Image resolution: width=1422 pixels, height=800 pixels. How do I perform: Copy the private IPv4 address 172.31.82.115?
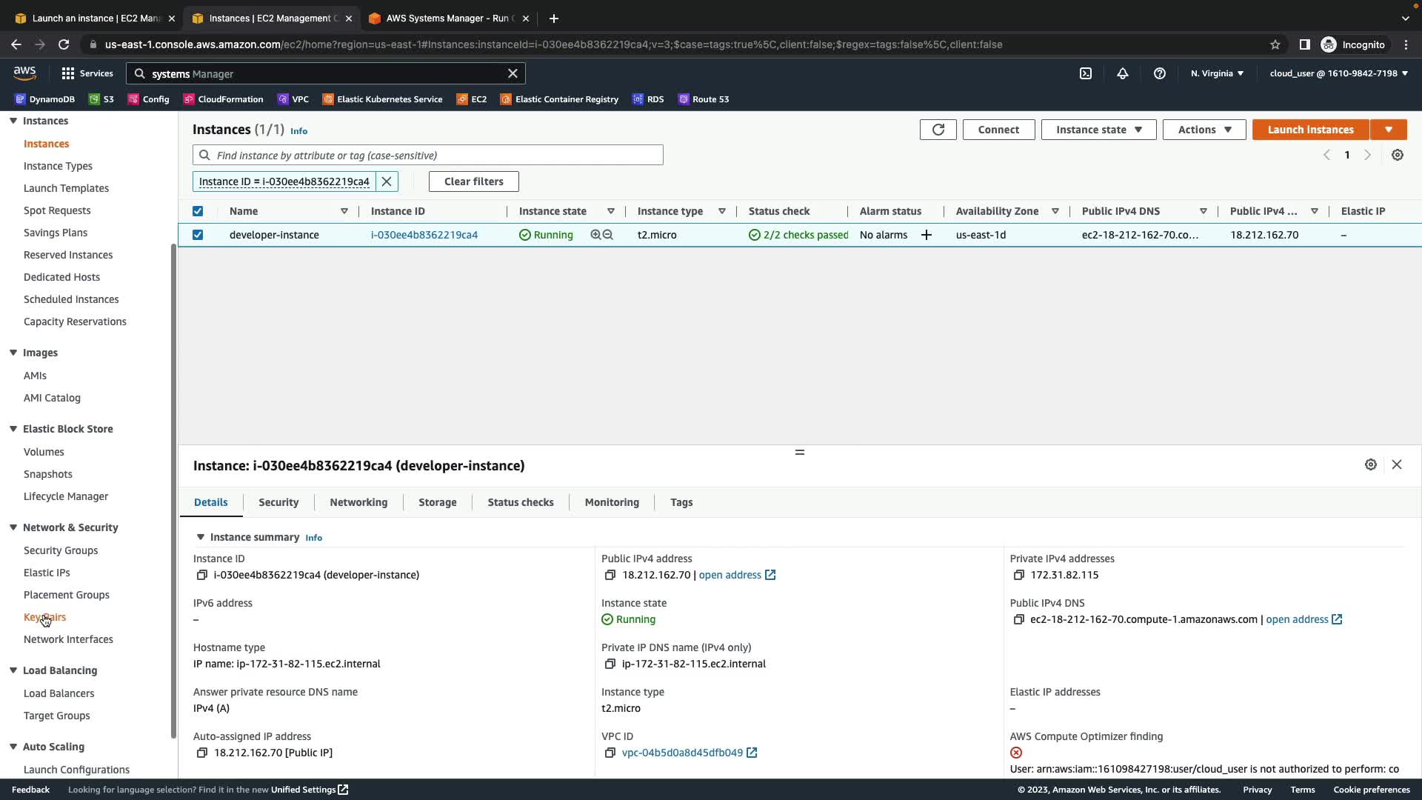(1018, 576)
